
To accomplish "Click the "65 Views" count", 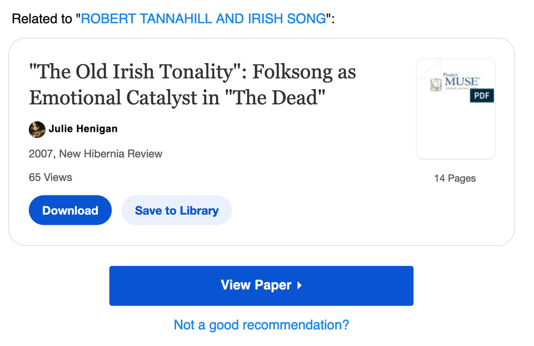I will 50,177.
